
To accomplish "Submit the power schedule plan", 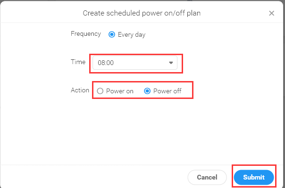I will (x=254, y=177).
